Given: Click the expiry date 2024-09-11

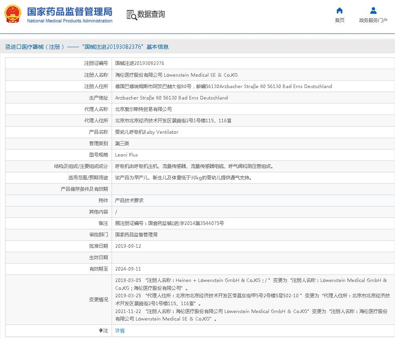Looking at the screenshot, I should point(128,269).
